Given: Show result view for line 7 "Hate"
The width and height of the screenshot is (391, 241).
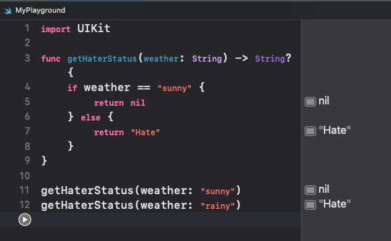Looking at the screenshot, I should pos(310,131).
